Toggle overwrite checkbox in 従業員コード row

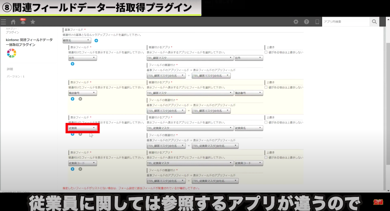tap(266, 157)
